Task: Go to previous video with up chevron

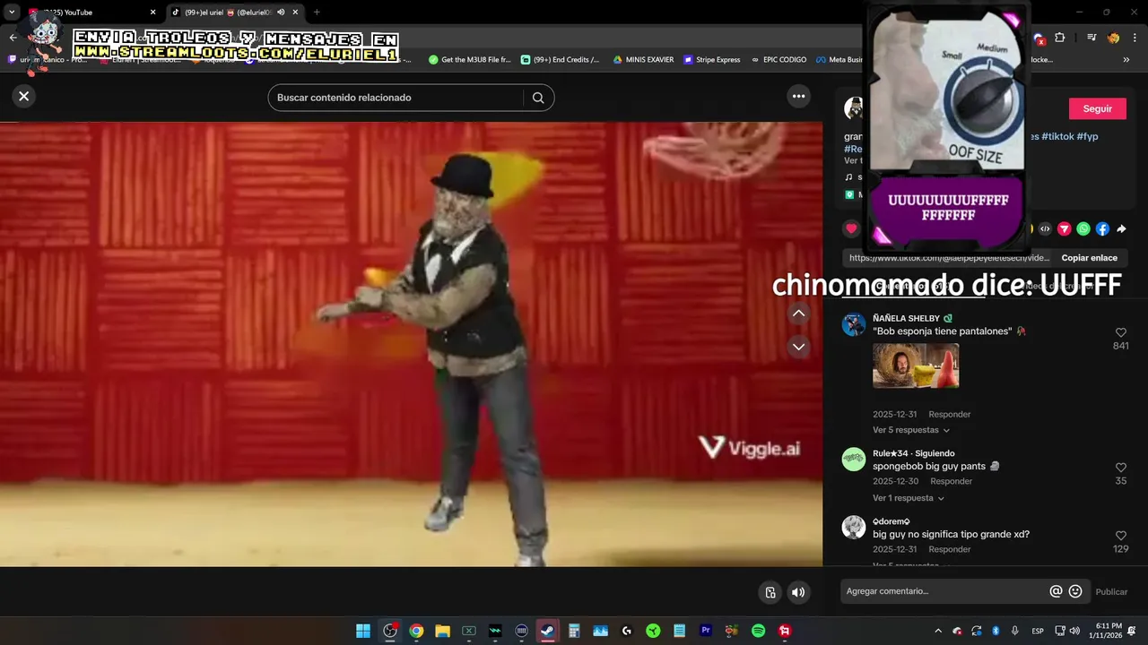Action: 799,314
